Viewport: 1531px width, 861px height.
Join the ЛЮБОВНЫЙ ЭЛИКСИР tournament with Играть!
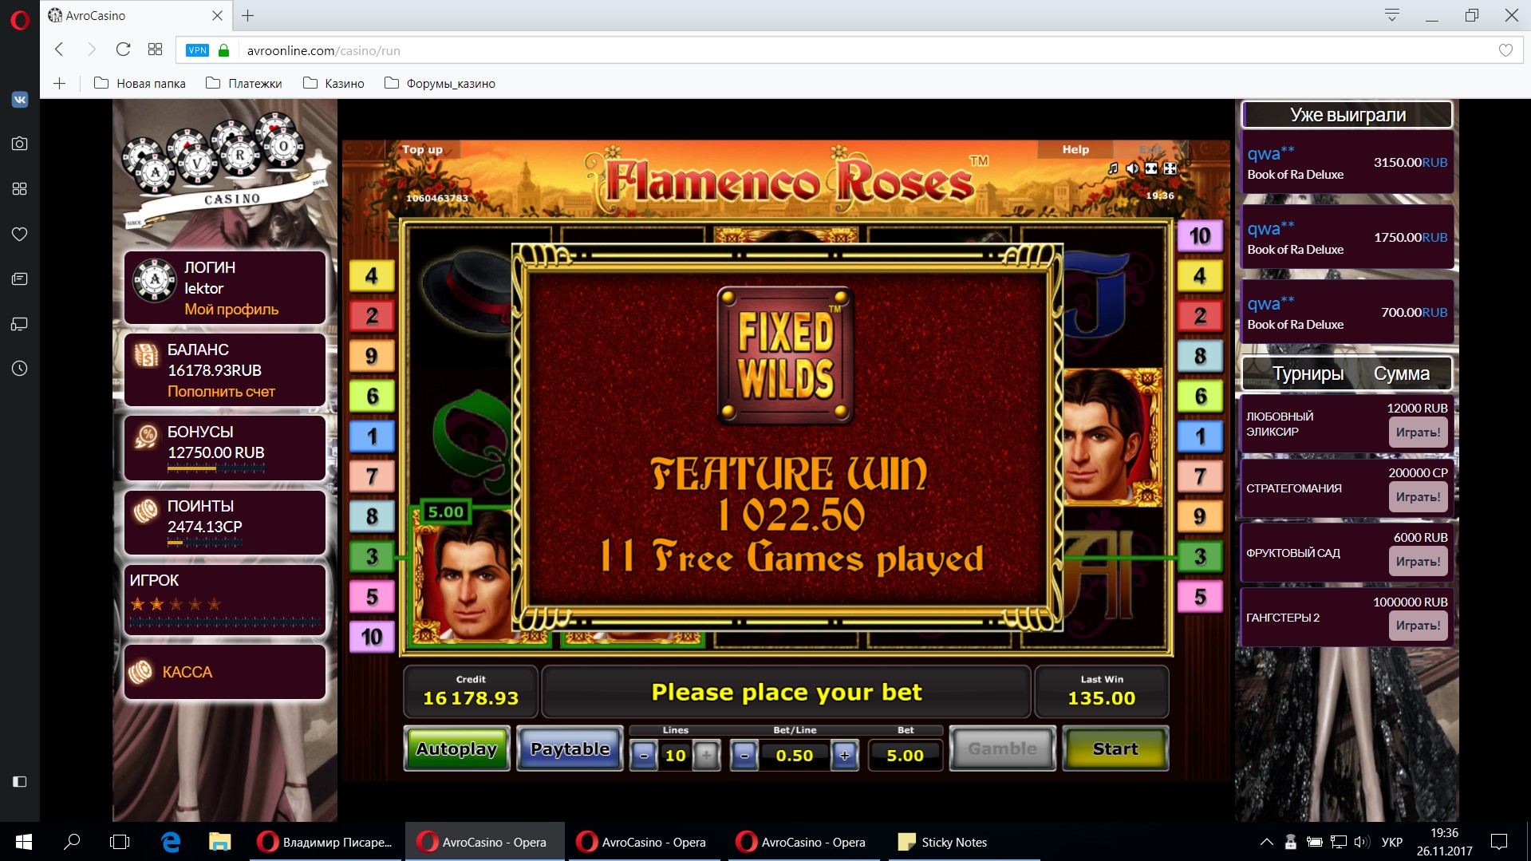[1418, 432]
